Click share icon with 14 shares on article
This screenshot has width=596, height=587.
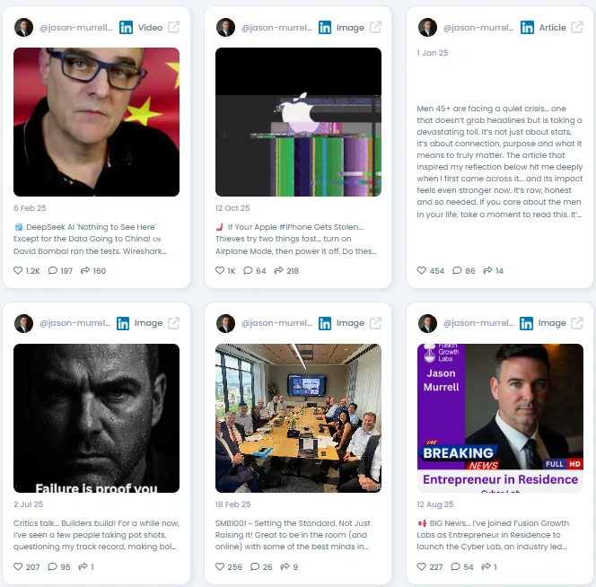(x=487, y=270)
